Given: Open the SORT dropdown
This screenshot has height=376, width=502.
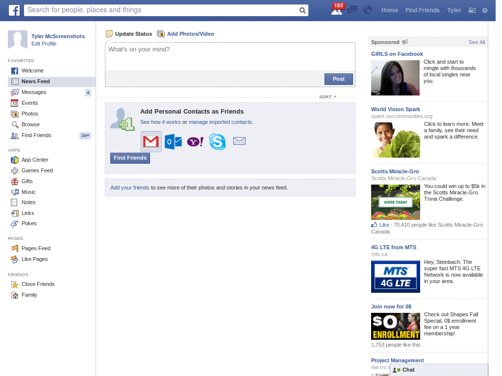Looking at the screenshot, I should [327, 97].
